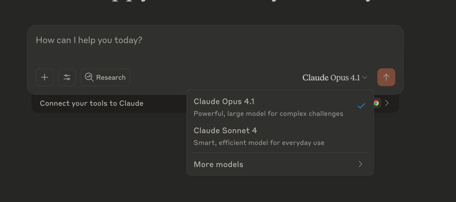Viewport: 456px width, 202px height.
Task: Click chevron at end of Connect tools bar
Action: (x=387, y=103)
